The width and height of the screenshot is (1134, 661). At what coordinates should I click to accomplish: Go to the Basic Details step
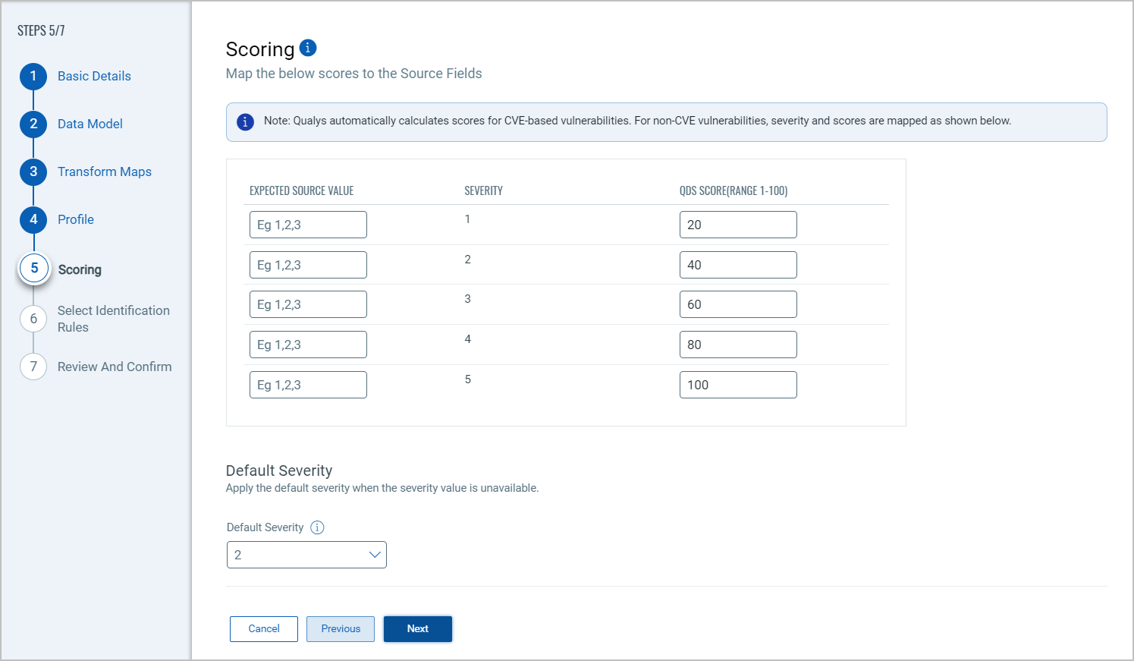click(x=94, y=76)
